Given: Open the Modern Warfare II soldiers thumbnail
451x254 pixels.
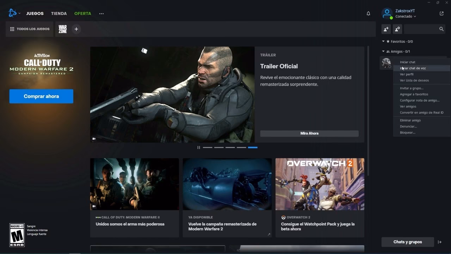Looking at the screenshot, I should coord(135,184).
